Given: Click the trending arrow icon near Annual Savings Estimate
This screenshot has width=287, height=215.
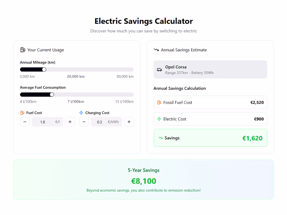Looking at the screenshot, I should coord(156,50).
